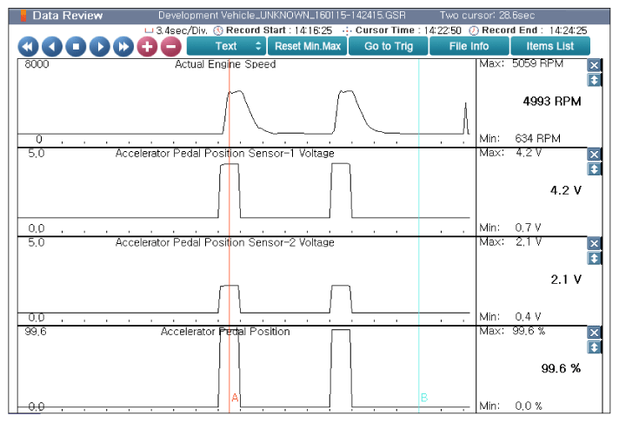
Task: Expand the Actual Engine Speed graph height
Action: point(595,80)
